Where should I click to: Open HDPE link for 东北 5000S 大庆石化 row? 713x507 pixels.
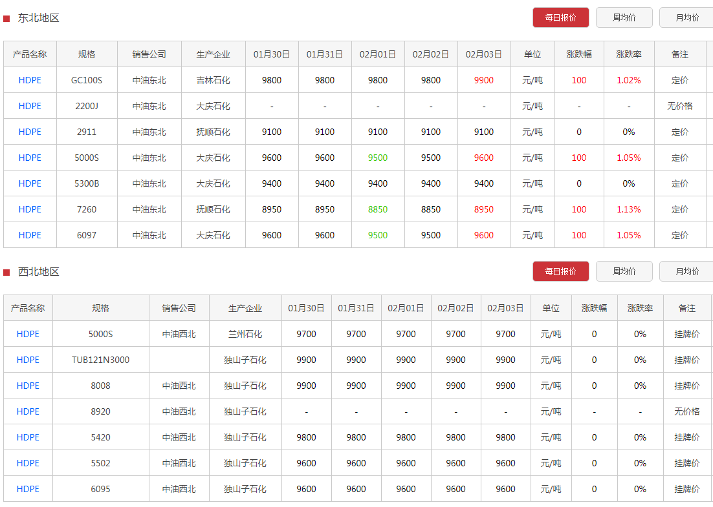[x=30, y=158]
